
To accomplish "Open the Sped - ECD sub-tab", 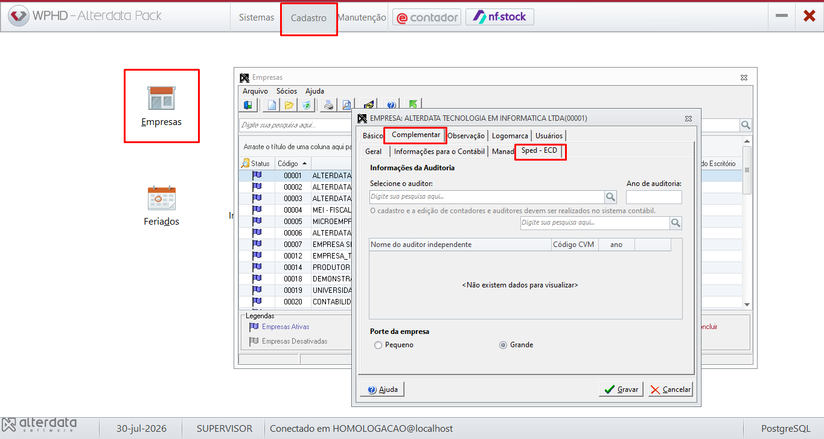I will 540,151.
